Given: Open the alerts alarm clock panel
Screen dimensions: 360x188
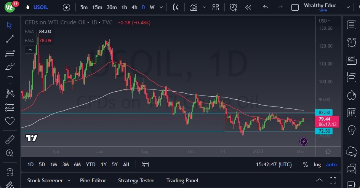Looking at the screenshot, I should click(352, 42).
